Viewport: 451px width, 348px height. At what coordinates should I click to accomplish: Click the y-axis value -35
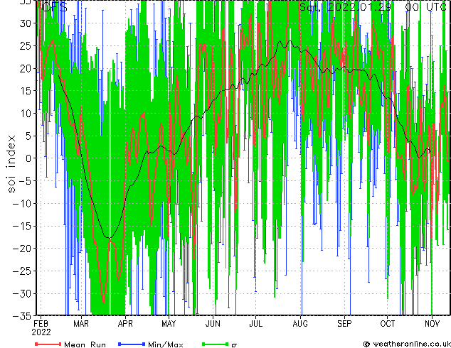[x=22, y=316]
